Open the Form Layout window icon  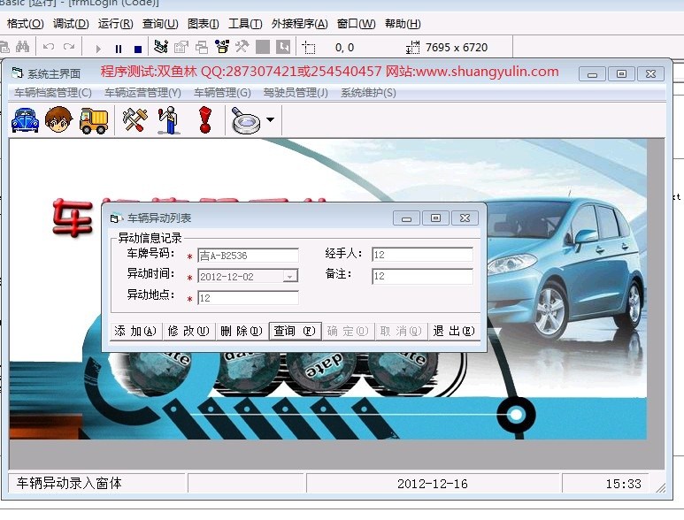202,47
